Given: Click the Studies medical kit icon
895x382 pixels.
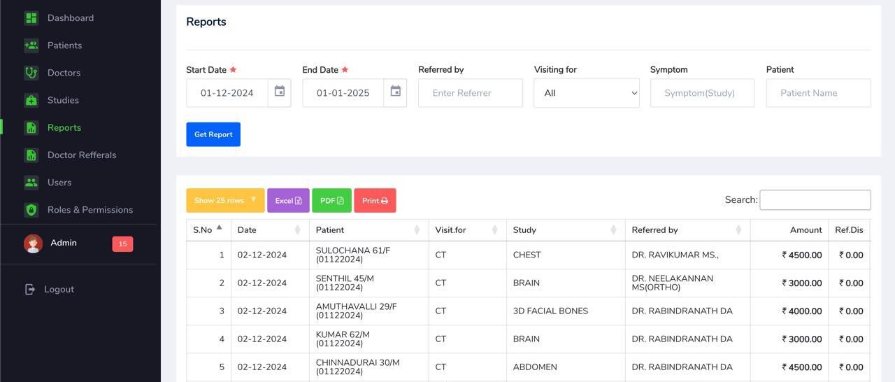Looking at the screenshot, I should click(x=31, y=100).
